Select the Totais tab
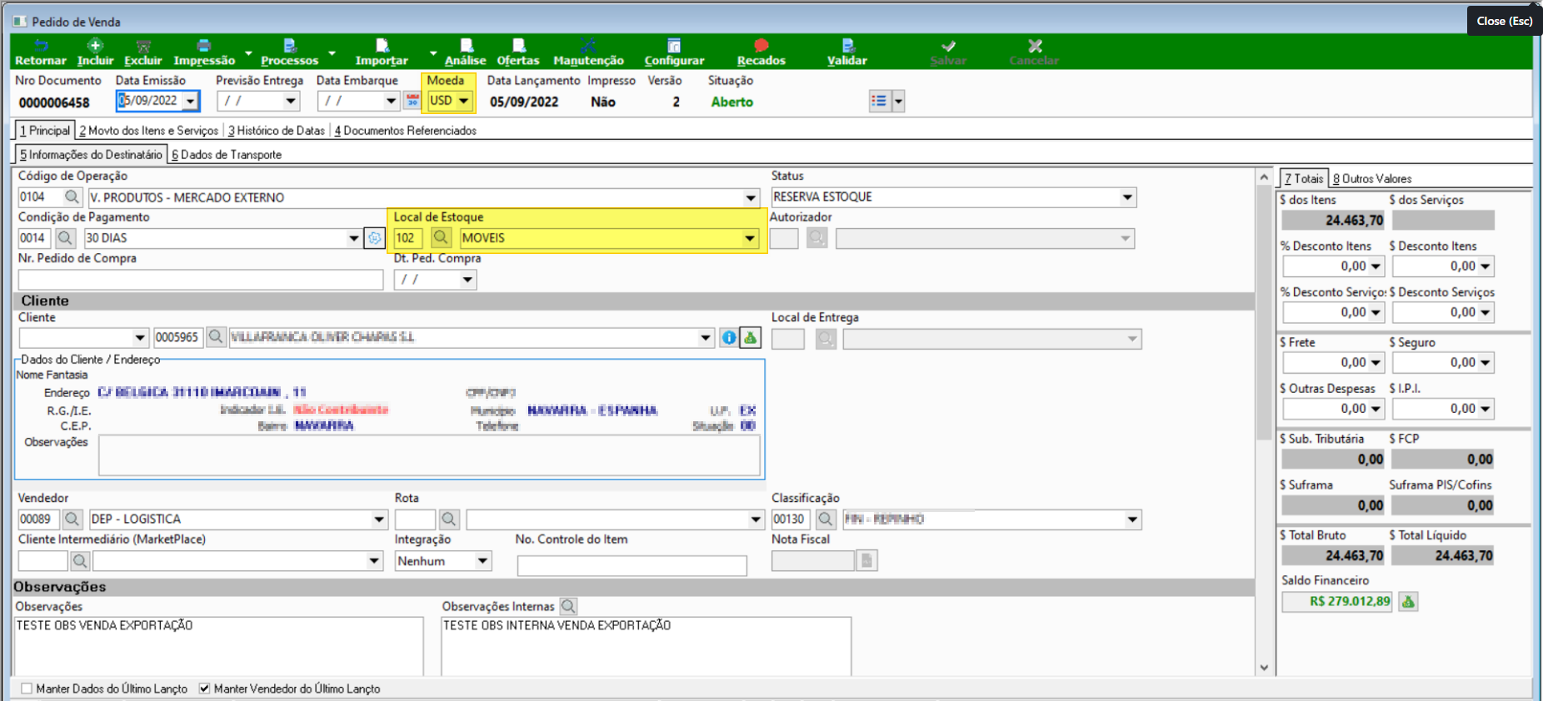 coord(1303,179)
